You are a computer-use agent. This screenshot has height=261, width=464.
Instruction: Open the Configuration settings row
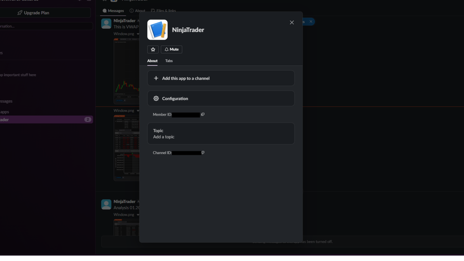[x=221, y=99]
